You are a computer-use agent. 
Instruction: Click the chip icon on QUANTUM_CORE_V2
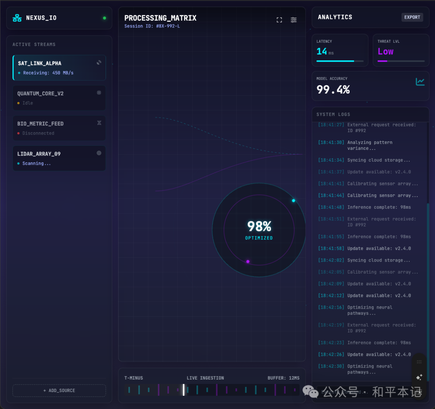[99, 93]
